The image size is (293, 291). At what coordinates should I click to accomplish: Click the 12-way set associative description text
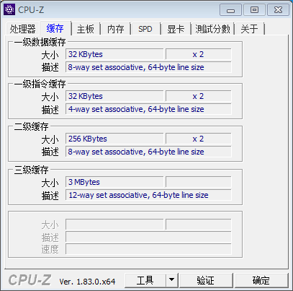138,195
